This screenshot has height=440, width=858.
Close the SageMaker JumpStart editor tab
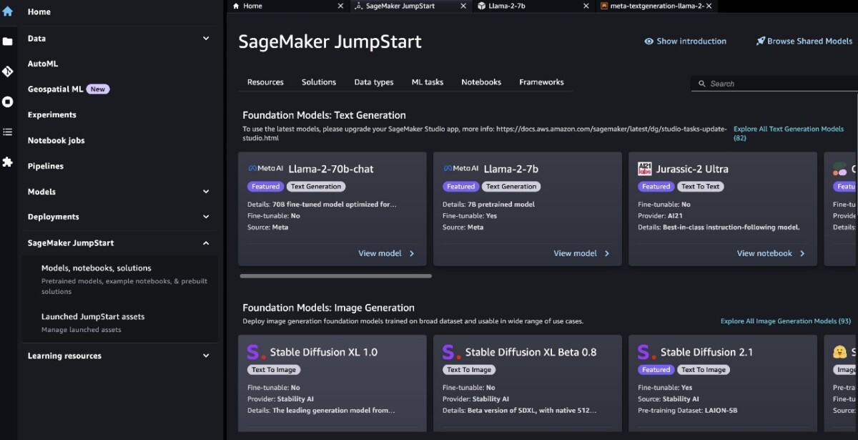(x=463, y=6)
